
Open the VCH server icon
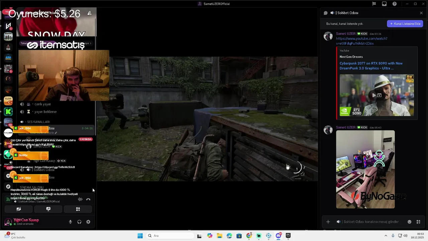(x=8, y=47)
